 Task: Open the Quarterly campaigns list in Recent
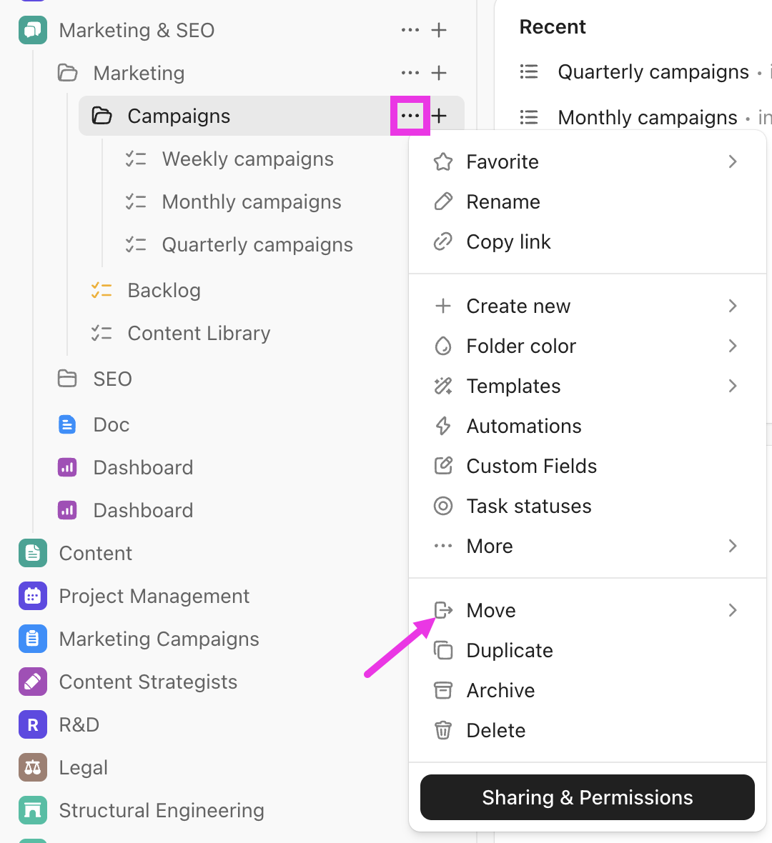coord(653,71)
